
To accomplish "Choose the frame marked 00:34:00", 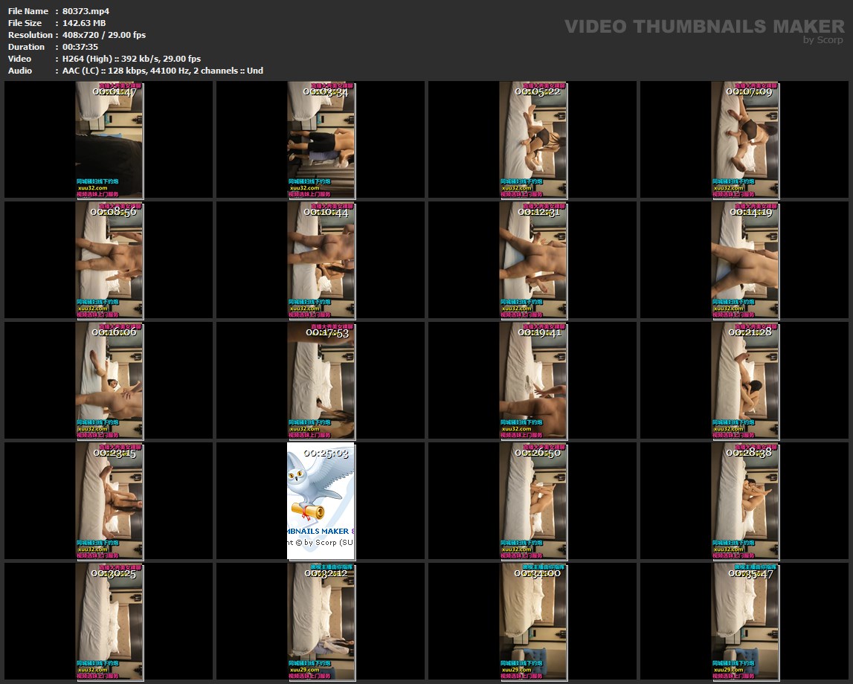I will pos(532,621).
